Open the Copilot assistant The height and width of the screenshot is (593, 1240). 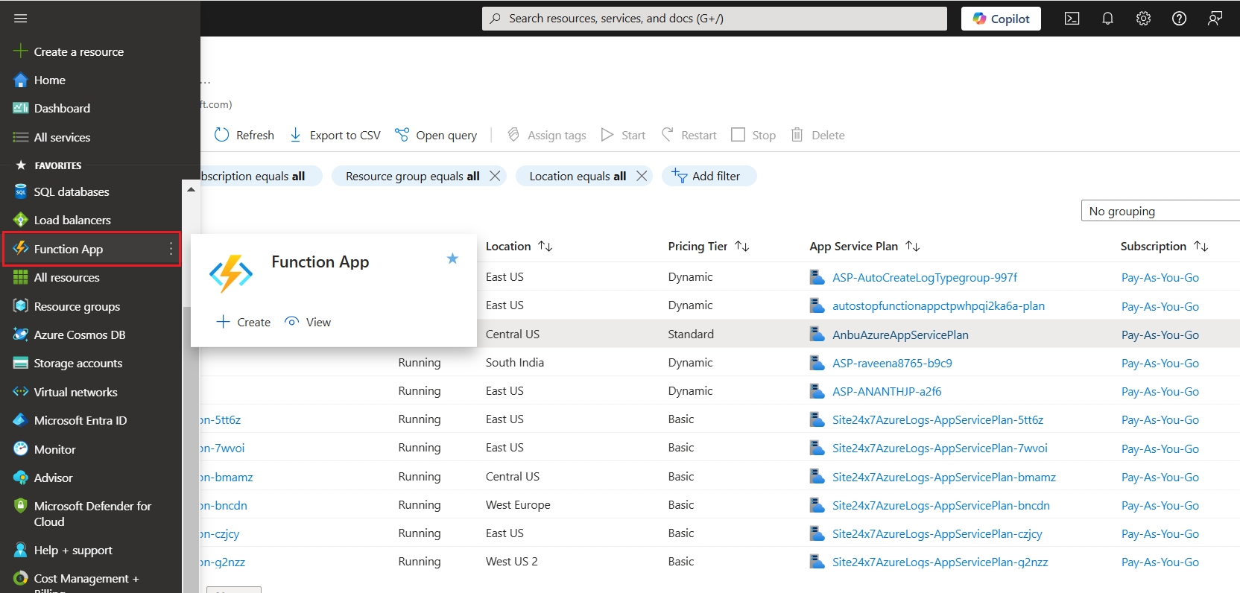(x=1001, y=19)
